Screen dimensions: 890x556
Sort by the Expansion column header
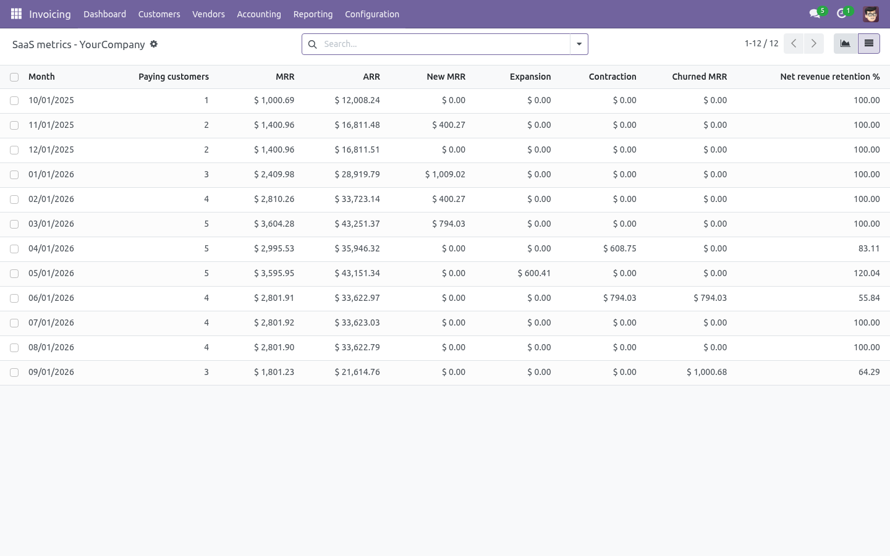[x=530, y=77]
